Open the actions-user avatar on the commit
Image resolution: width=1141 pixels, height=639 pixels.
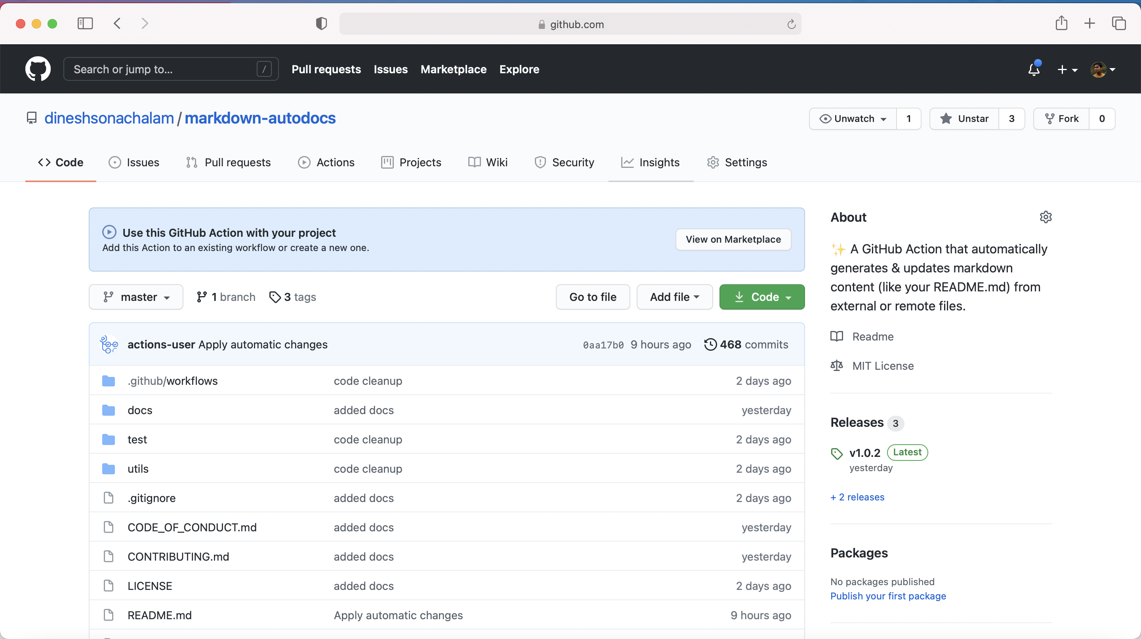109,344
